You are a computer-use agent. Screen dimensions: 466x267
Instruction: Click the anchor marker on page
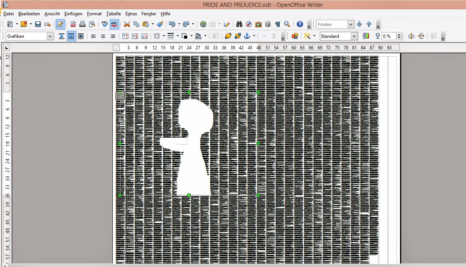(x=120, y=96)
